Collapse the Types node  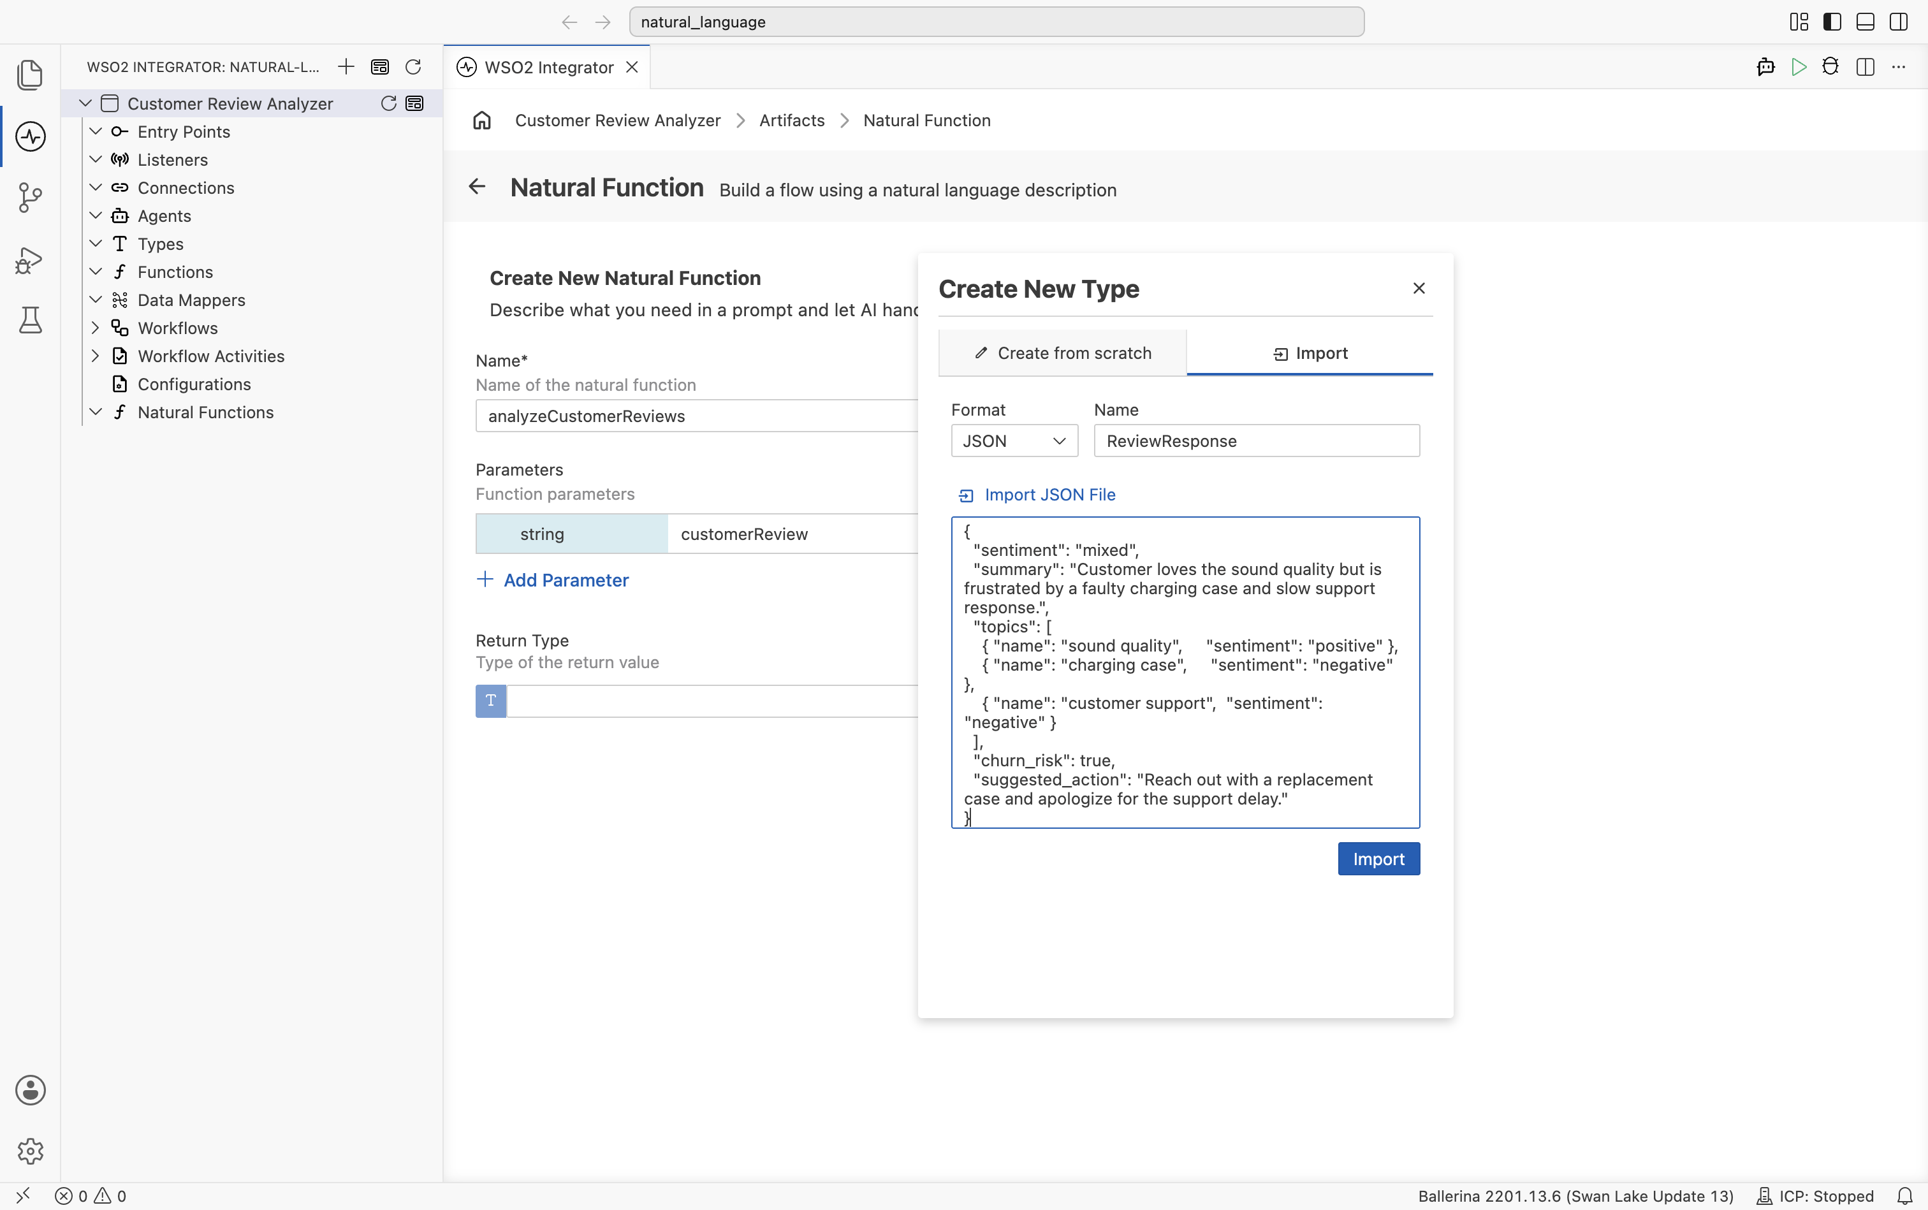[95, 244]
